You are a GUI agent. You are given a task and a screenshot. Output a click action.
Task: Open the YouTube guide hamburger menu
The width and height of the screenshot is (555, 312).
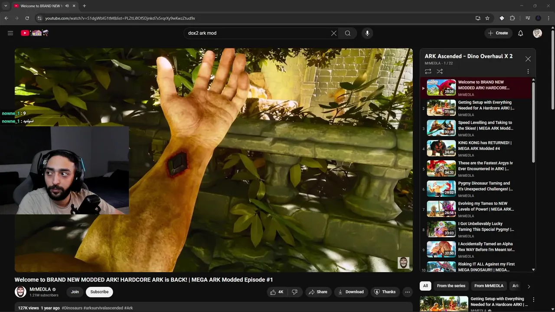point(10,33)
